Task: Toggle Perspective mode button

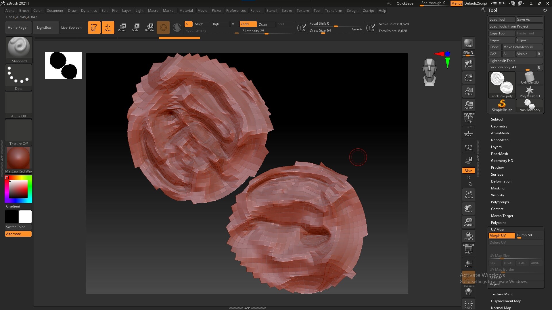Action: click(468, 118)
